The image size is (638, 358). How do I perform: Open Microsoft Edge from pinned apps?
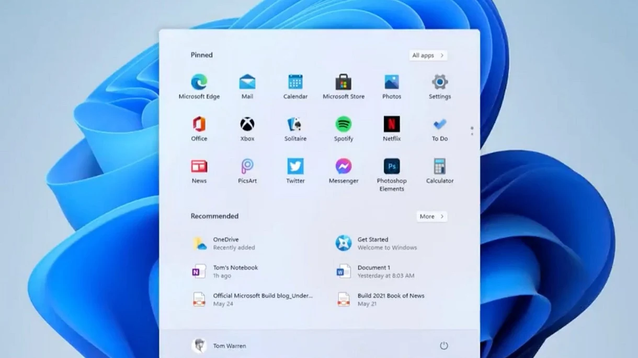pyautogui.click(x=199, y=82)
